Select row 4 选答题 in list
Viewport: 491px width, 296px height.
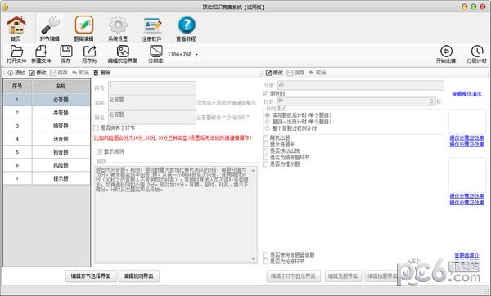tap(47, 139)
